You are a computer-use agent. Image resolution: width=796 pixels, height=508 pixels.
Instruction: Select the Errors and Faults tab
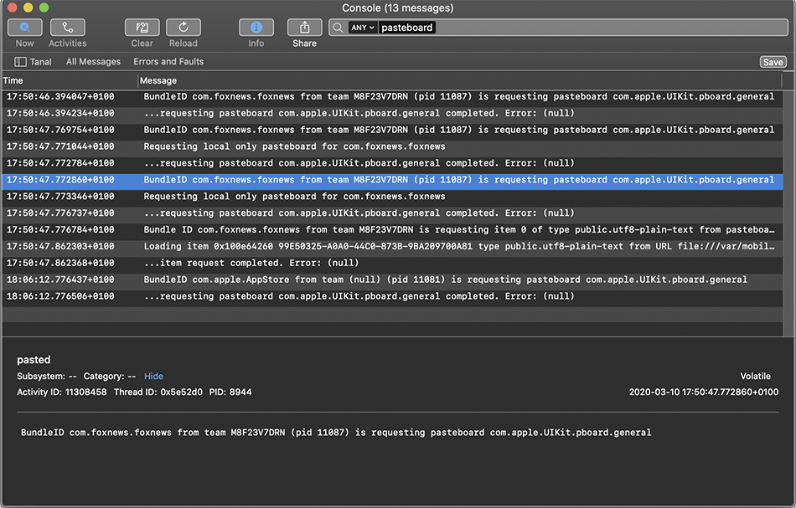(168, 62)
